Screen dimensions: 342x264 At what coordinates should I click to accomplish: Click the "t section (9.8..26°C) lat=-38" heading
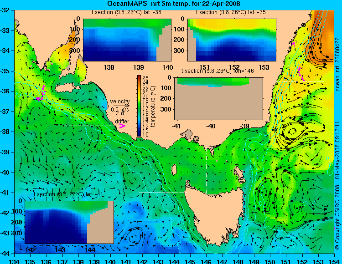click(x=126, y=12)
